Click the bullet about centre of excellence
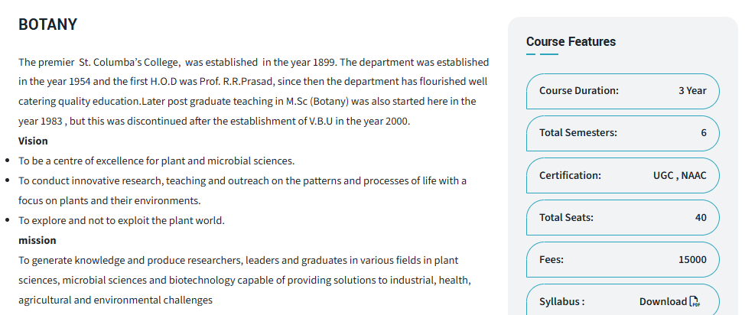745x315 pixels. point(156,161)
